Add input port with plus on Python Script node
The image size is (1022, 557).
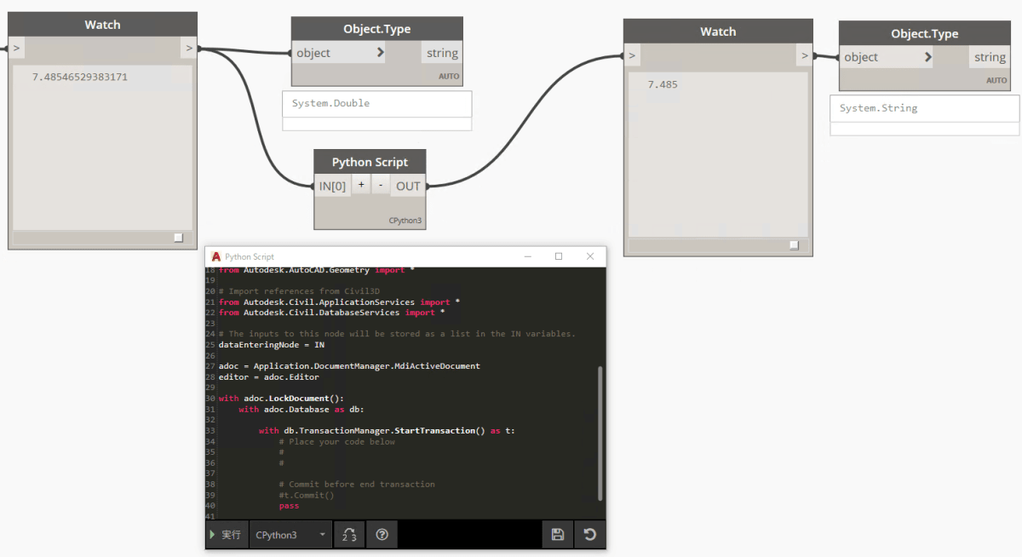coord(361,185)
